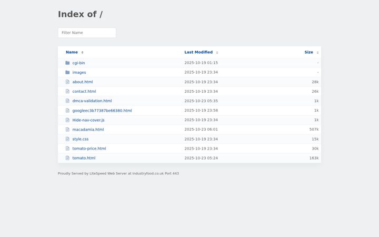This screenshot has width=379, height=237.
Task: Click the 30k size of tomato-price.html
Action: point(315,149)
